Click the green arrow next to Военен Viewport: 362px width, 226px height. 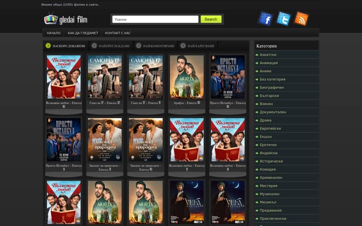point(257,104)
